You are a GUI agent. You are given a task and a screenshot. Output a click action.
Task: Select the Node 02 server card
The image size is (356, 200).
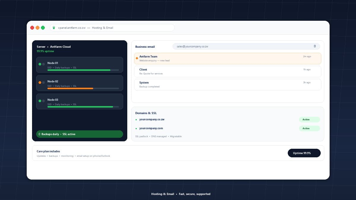(80, 83)
